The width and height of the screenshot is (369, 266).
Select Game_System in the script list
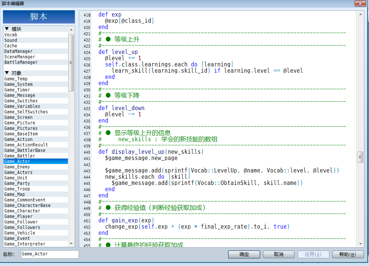[x=36, y=84]
